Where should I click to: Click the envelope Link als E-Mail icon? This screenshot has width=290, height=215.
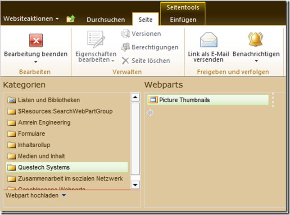point(208,40)
